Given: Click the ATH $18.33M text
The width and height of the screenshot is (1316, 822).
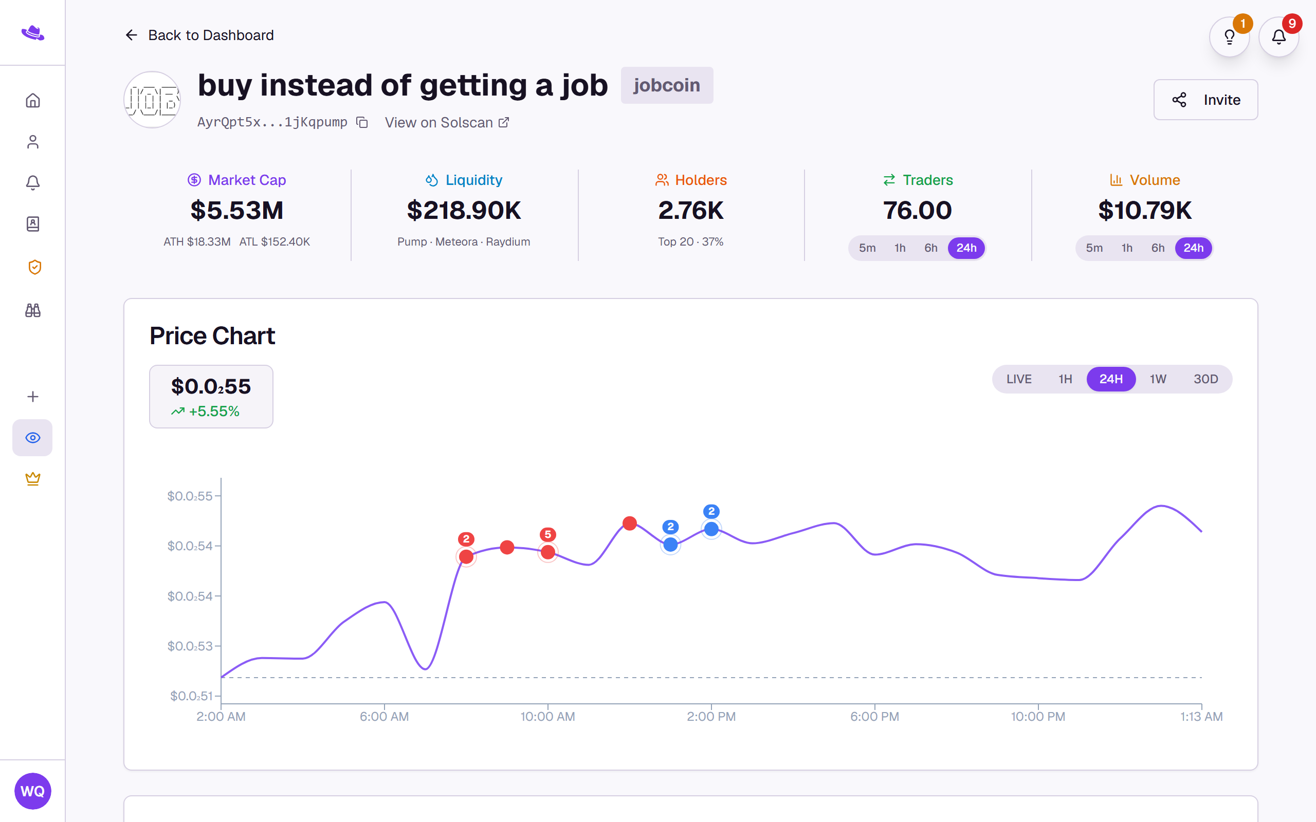Looking at the screenshot, I should [x=197, y=242].
